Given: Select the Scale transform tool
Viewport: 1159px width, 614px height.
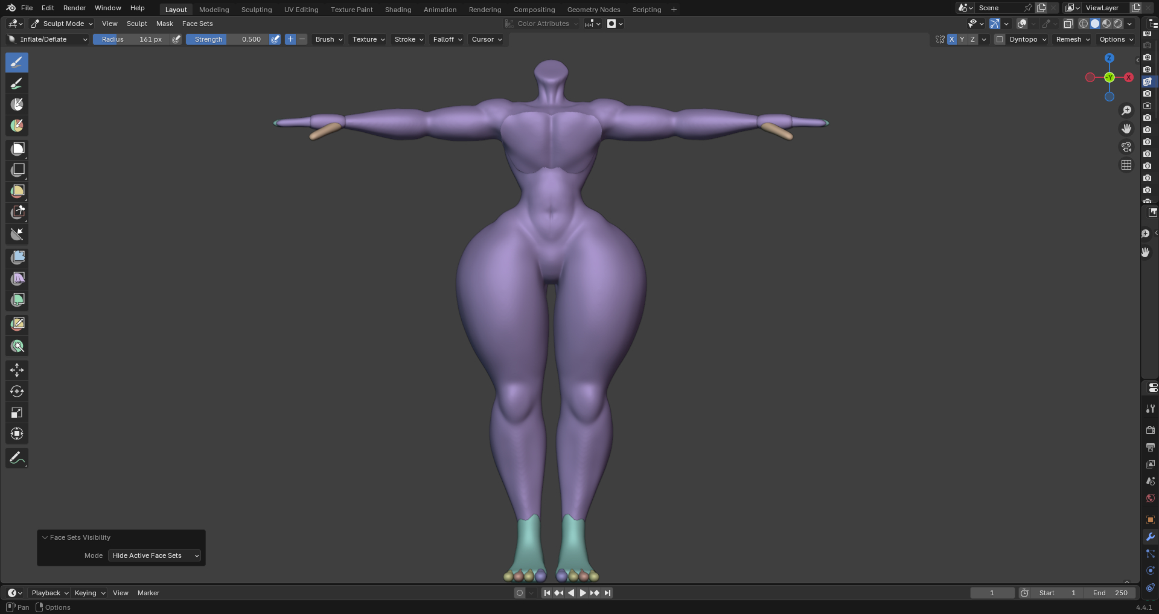Looking at the screenshot, I should tap(17, 413).
